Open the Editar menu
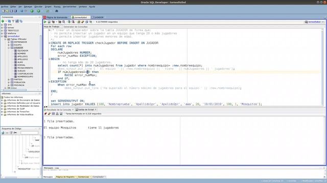The height and width of the screenshot is (183, 327). [13, 7]
